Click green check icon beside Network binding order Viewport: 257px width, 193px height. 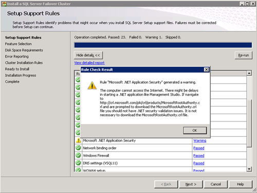point(78,148)
